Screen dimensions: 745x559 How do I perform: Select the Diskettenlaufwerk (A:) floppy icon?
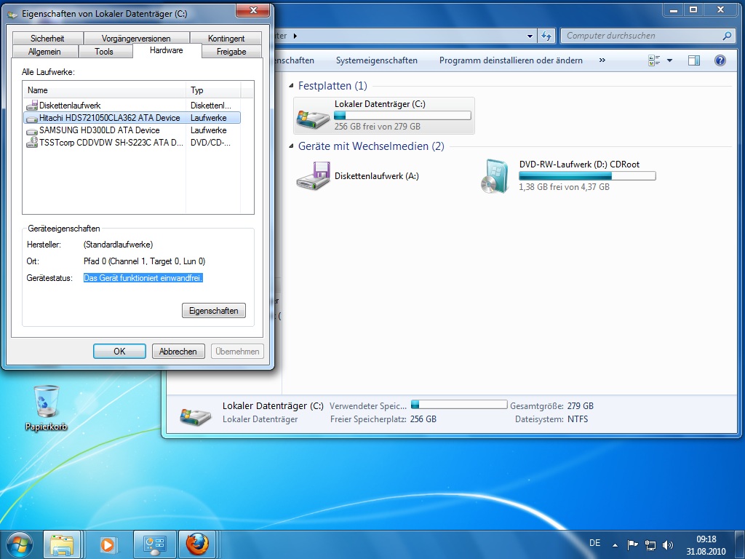pyautogui.click(x=313, y=176)
